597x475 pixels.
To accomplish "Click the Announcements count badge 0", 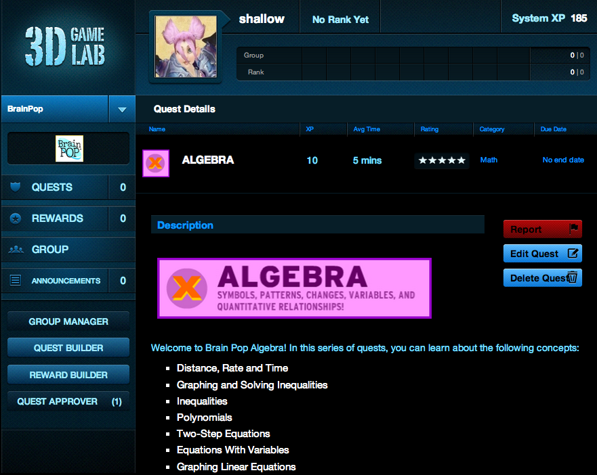I will tap(123, 281).
